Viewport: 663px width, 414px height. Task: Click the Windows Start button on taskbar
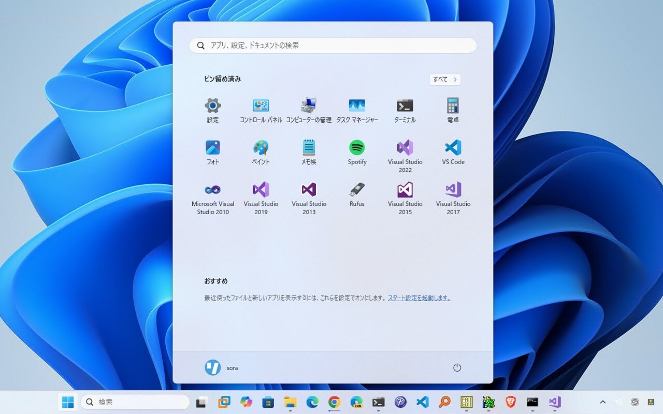[x=68, y=402]
